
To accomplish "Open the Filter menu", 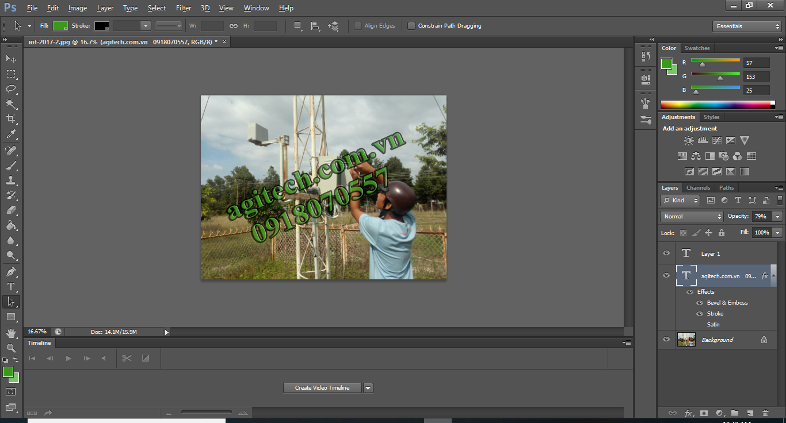I will click(184, 8).
